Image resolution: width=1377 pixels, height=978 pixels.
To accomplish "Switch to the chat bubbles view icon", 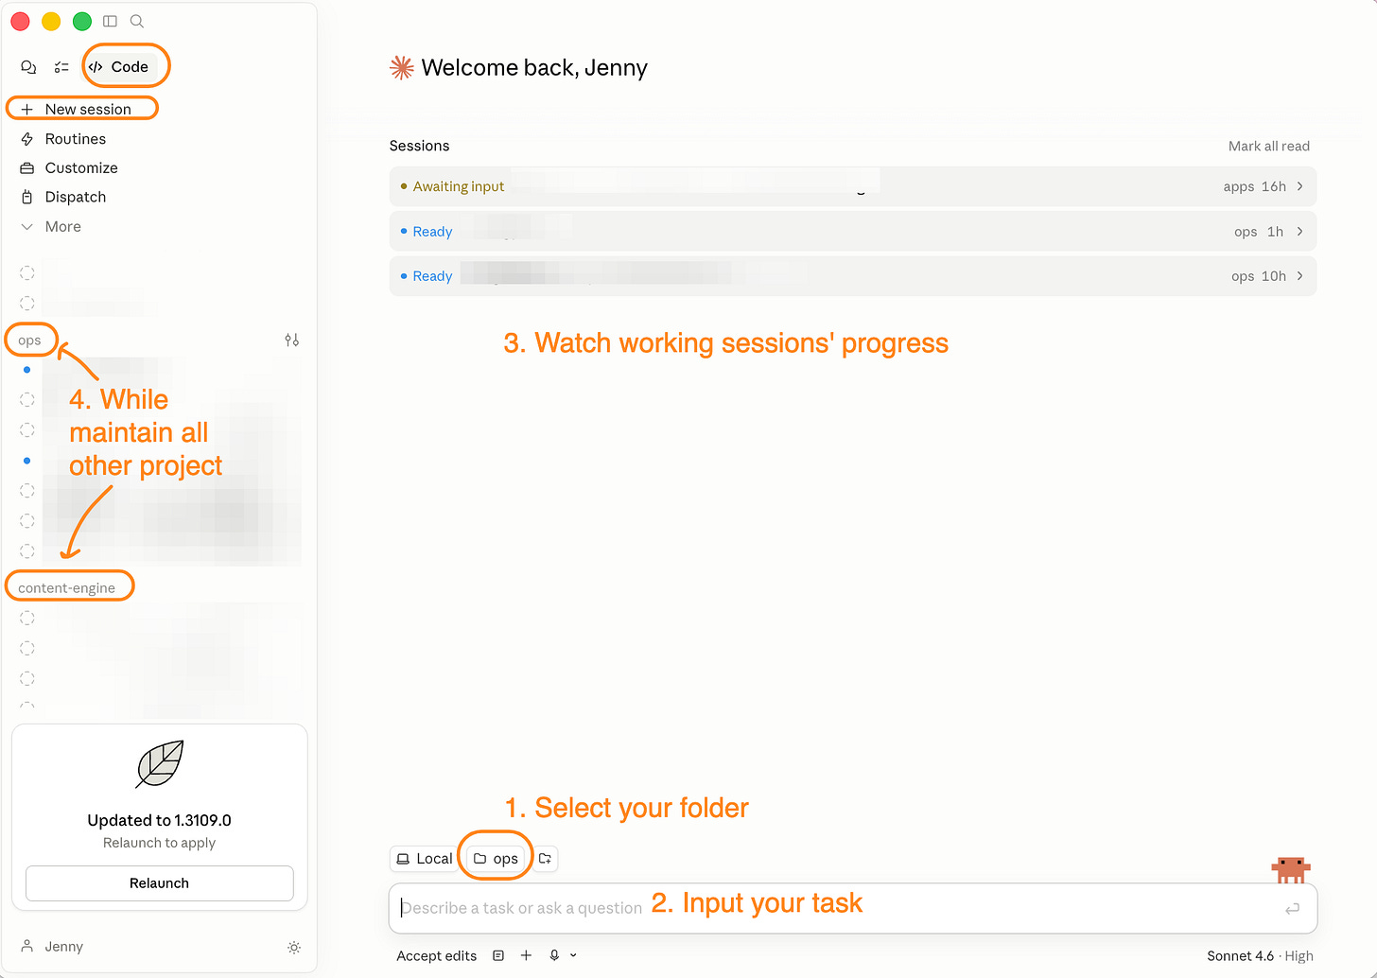I will tap(28, 67).
